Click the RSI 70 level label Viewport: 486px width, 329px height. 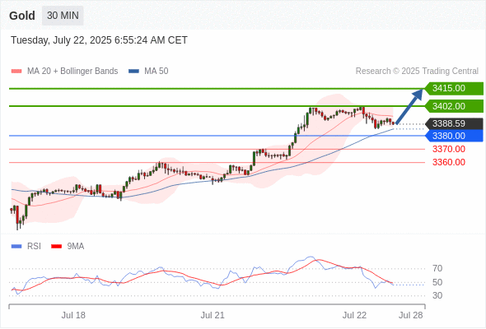point(437,268)
